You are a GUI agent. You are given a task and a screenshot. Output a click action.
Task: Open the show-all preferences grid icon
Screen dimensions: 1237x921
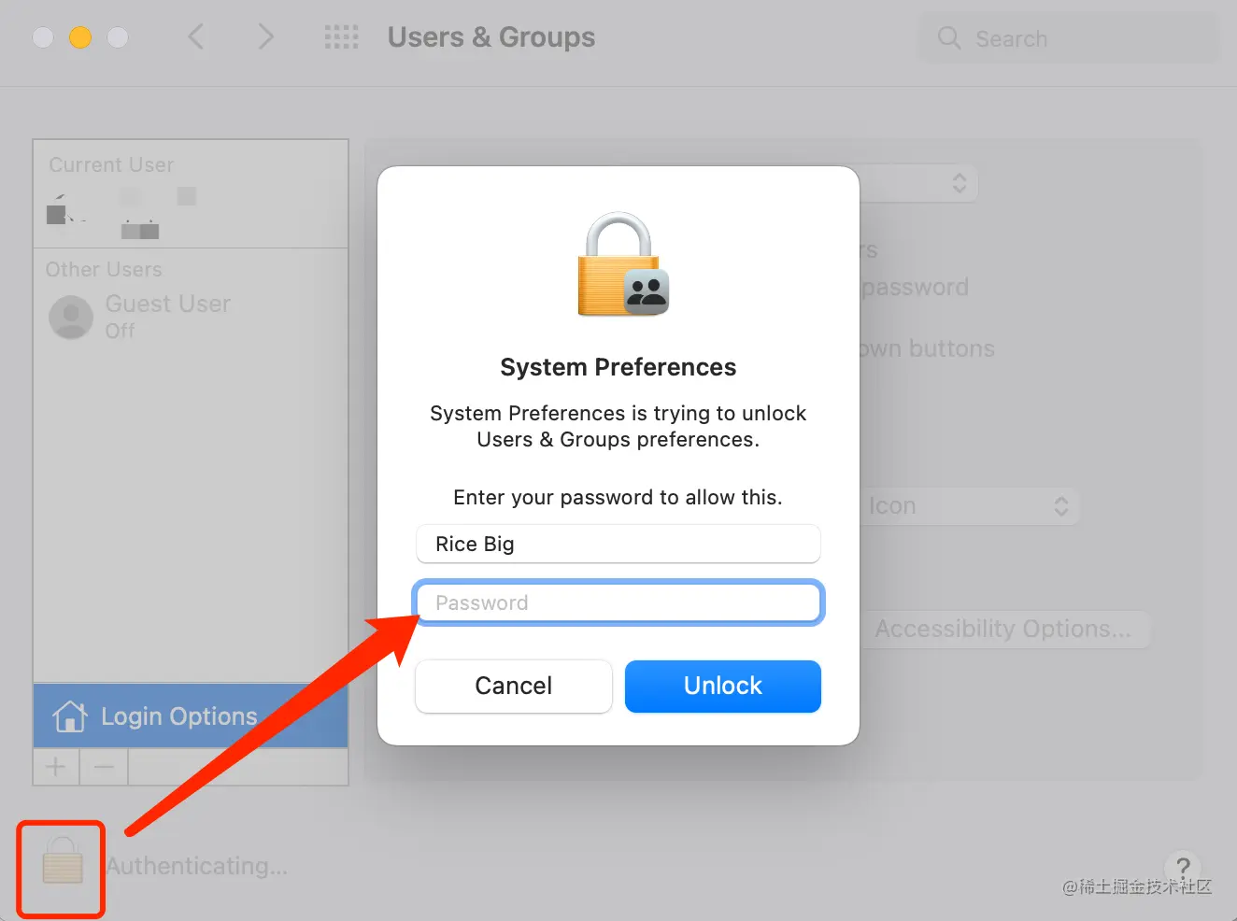[341, 37]
